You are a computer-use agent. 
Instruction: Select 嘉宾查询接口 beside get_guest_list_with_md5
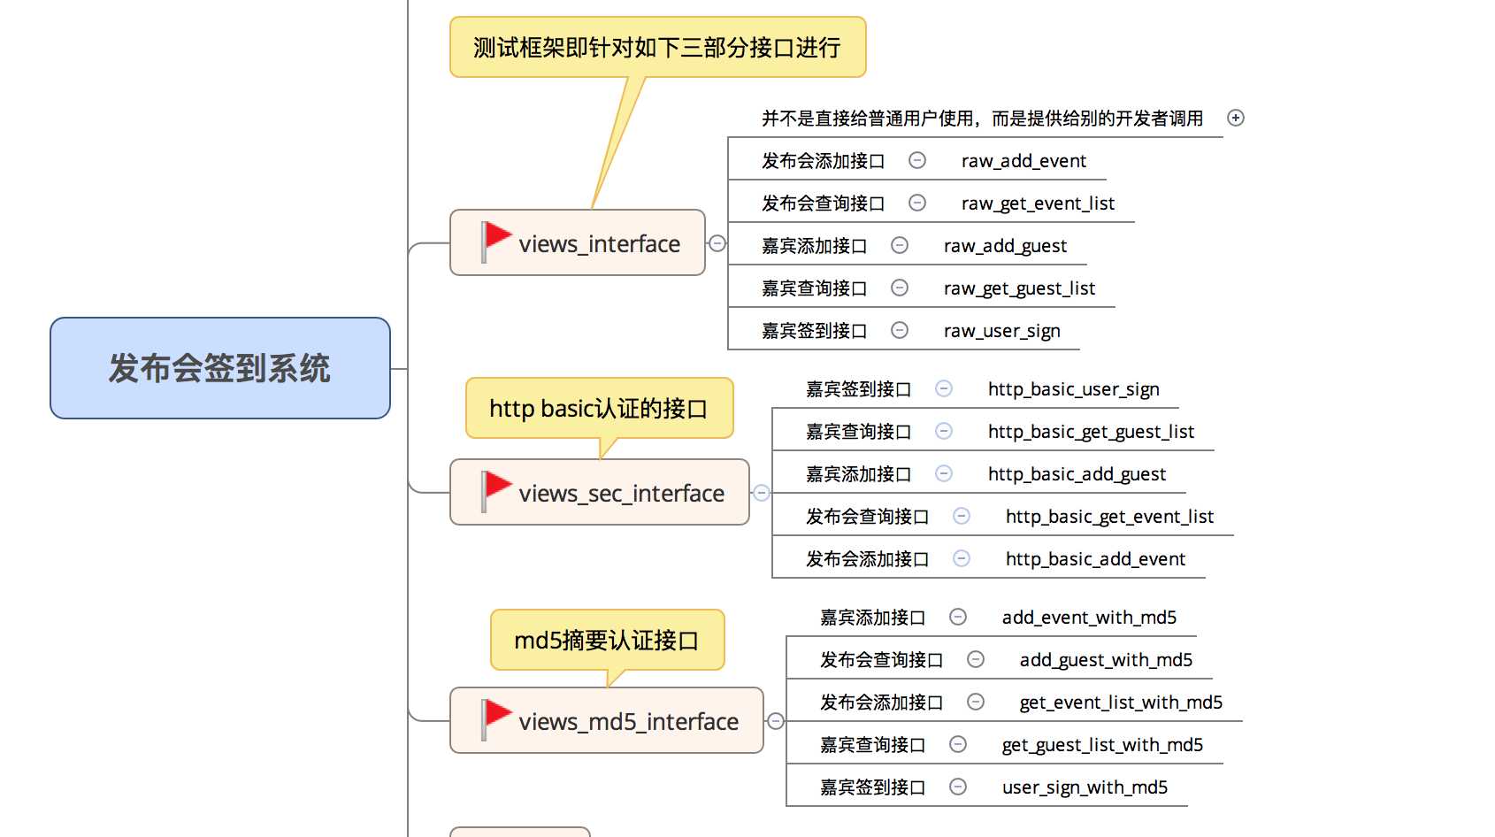(x=873, y=745)
